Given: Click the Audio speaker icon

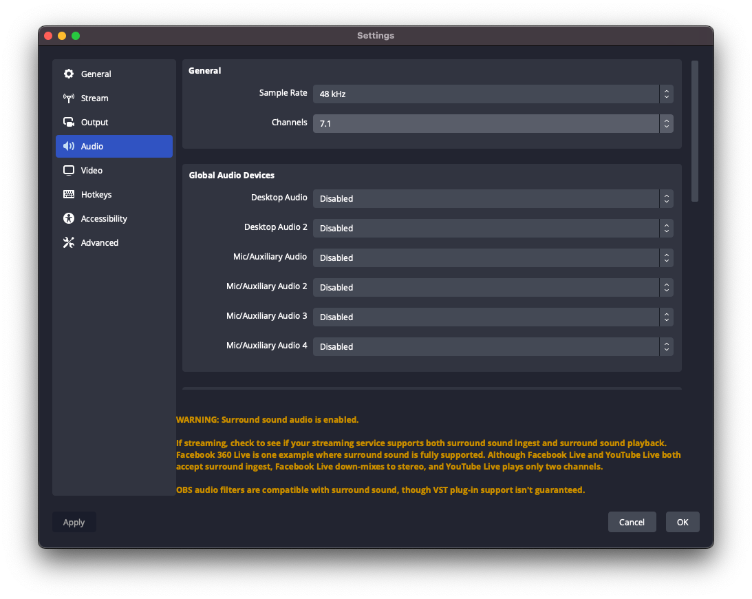Looking at the screenshot, I should click(x=69, y=147).
